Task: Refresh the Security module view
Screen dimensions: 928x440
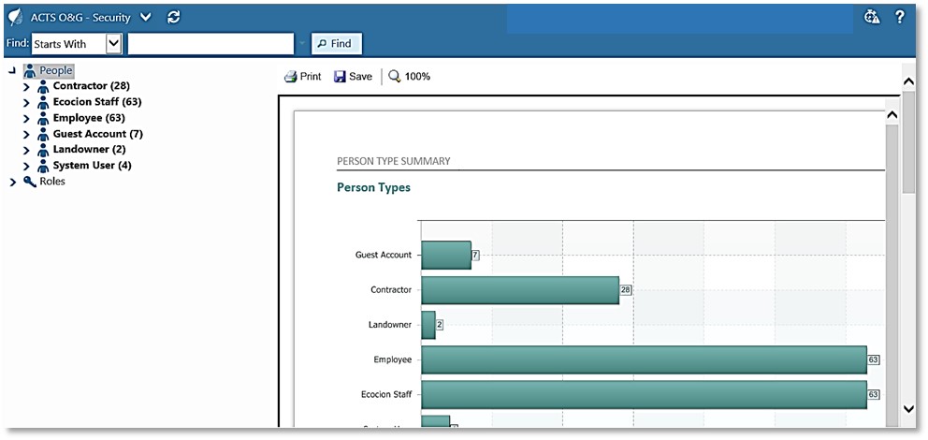Action: pyautogui.click(x=173, y=17)
